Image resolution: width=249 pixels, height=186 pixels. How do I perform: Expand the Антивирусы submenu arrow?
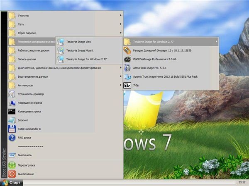[x=121, y=85]
